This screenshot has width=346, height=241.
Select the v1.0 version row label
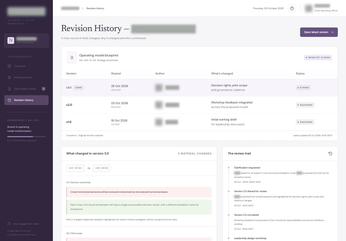coord(68,122)
